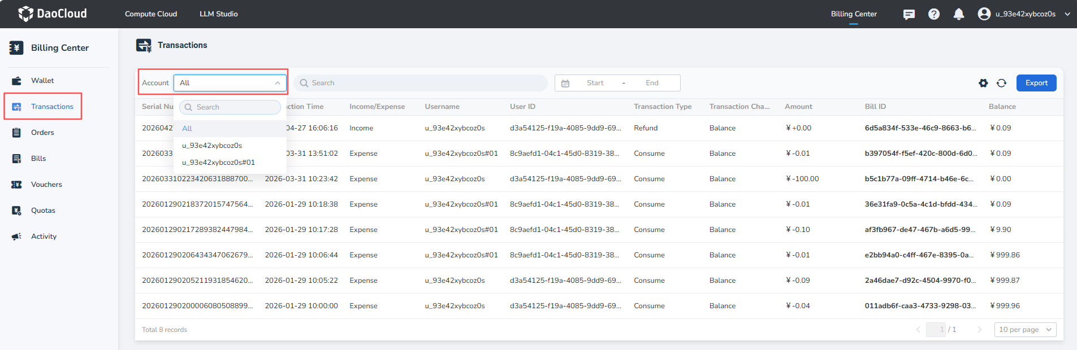Image resolution: width=1077 pixels, height=350 pixels.
Task: Click balance '¥ 999.96'
Action: [x=1005, y=306]
